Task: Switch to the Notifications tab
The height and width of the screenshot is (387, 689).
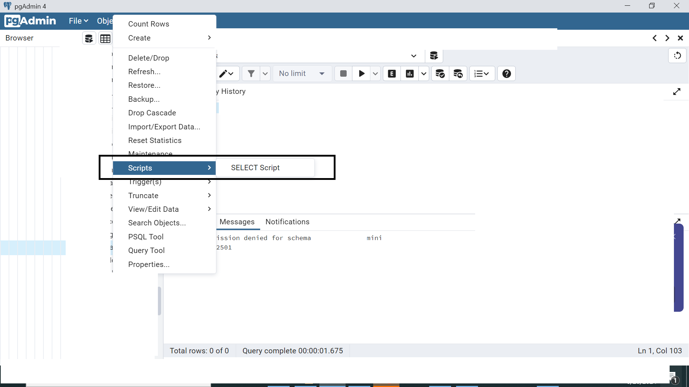Action: (287, 222)
